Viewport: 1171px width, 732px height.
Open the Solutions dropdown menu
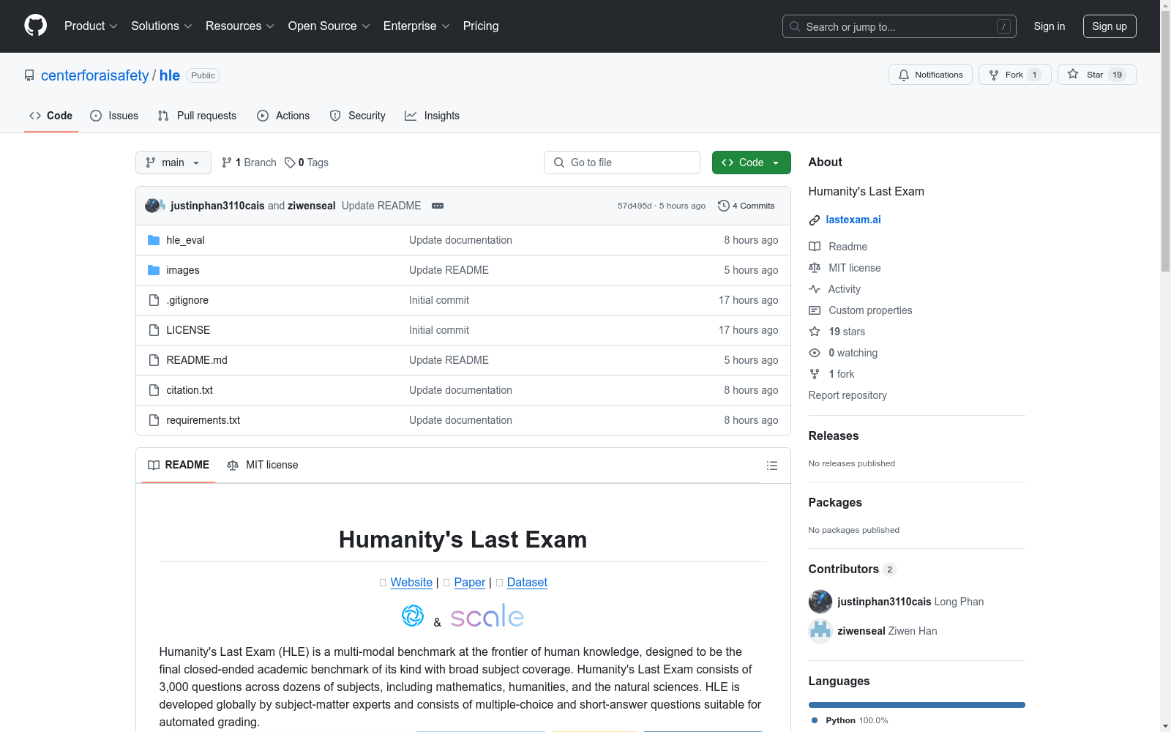[162, 26]
